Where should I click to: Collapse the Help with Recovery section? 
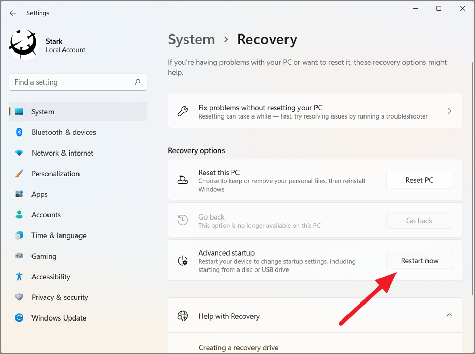click(x=449, y=315)
